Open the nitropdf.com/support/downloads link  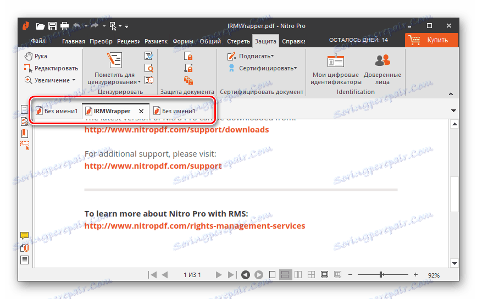click(177, 130)
